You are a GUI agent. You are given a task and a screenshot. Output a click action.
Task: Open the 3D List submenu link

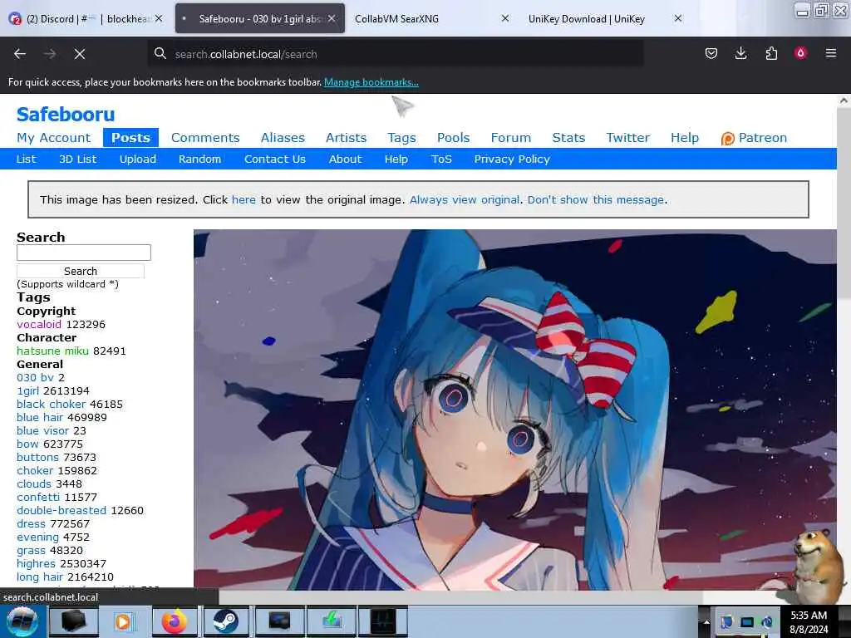pyautogui.click(x=77, y=159)
